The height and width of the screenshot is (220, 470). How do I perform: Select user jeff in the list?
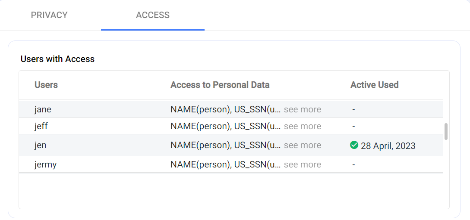point(41,126)
